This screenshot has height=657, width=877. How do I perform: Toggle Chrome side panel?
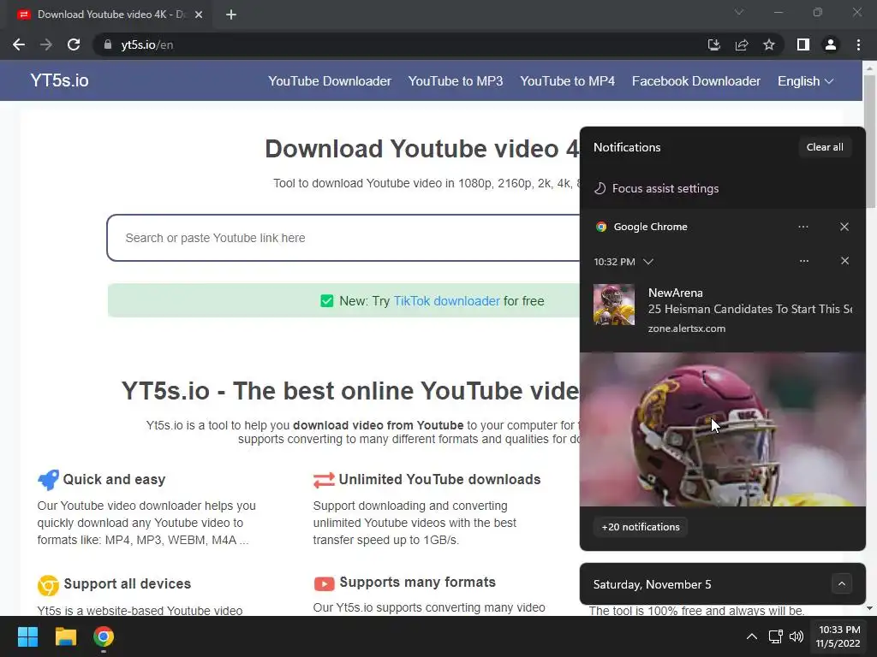pos(803,44)
